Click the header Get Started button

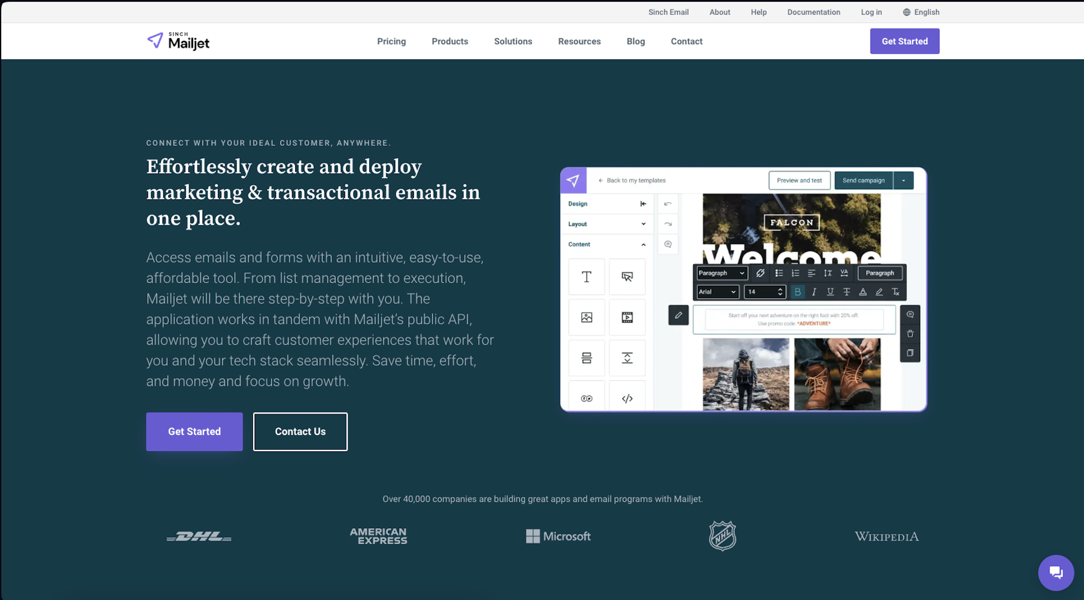click(x=904, y=41)
